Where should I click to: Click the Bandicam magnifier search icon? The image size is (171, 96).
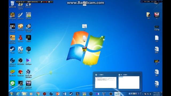21,2
